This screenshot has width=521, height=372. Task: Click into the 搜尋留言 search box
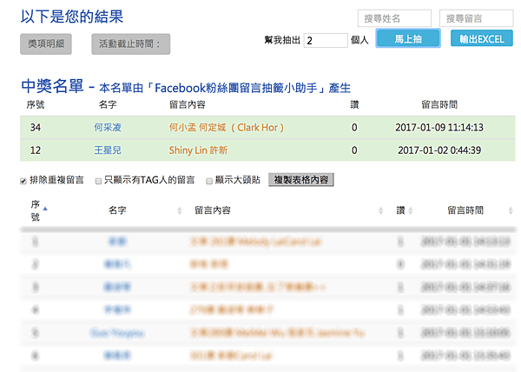coord(476,18)
